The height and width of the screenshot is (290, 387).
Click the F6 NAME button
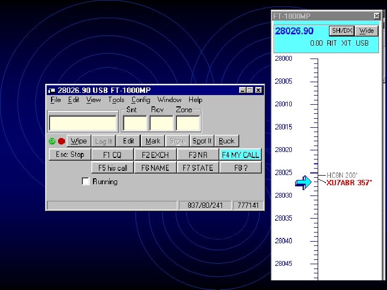coord(155,168)
